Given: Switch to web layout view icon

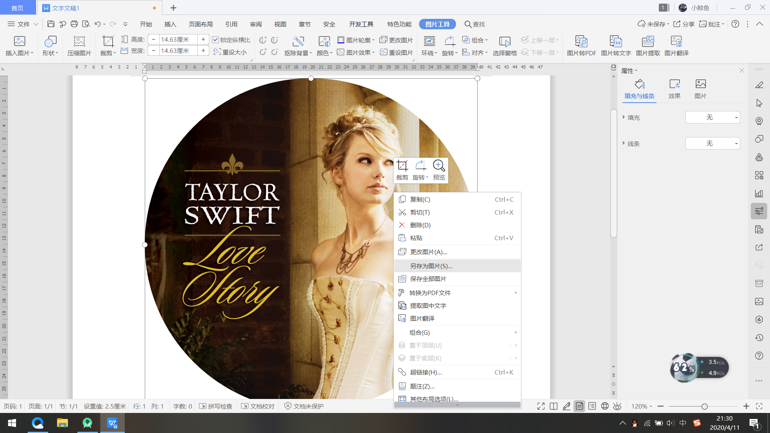Looking at the screenshot, I should pos(605,406).
